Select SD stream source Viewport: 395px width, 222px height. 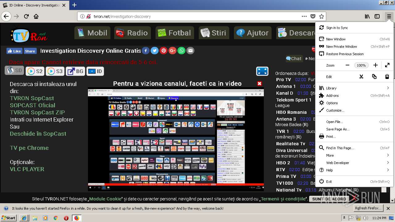pyautogui.click(x=14, y=71)
